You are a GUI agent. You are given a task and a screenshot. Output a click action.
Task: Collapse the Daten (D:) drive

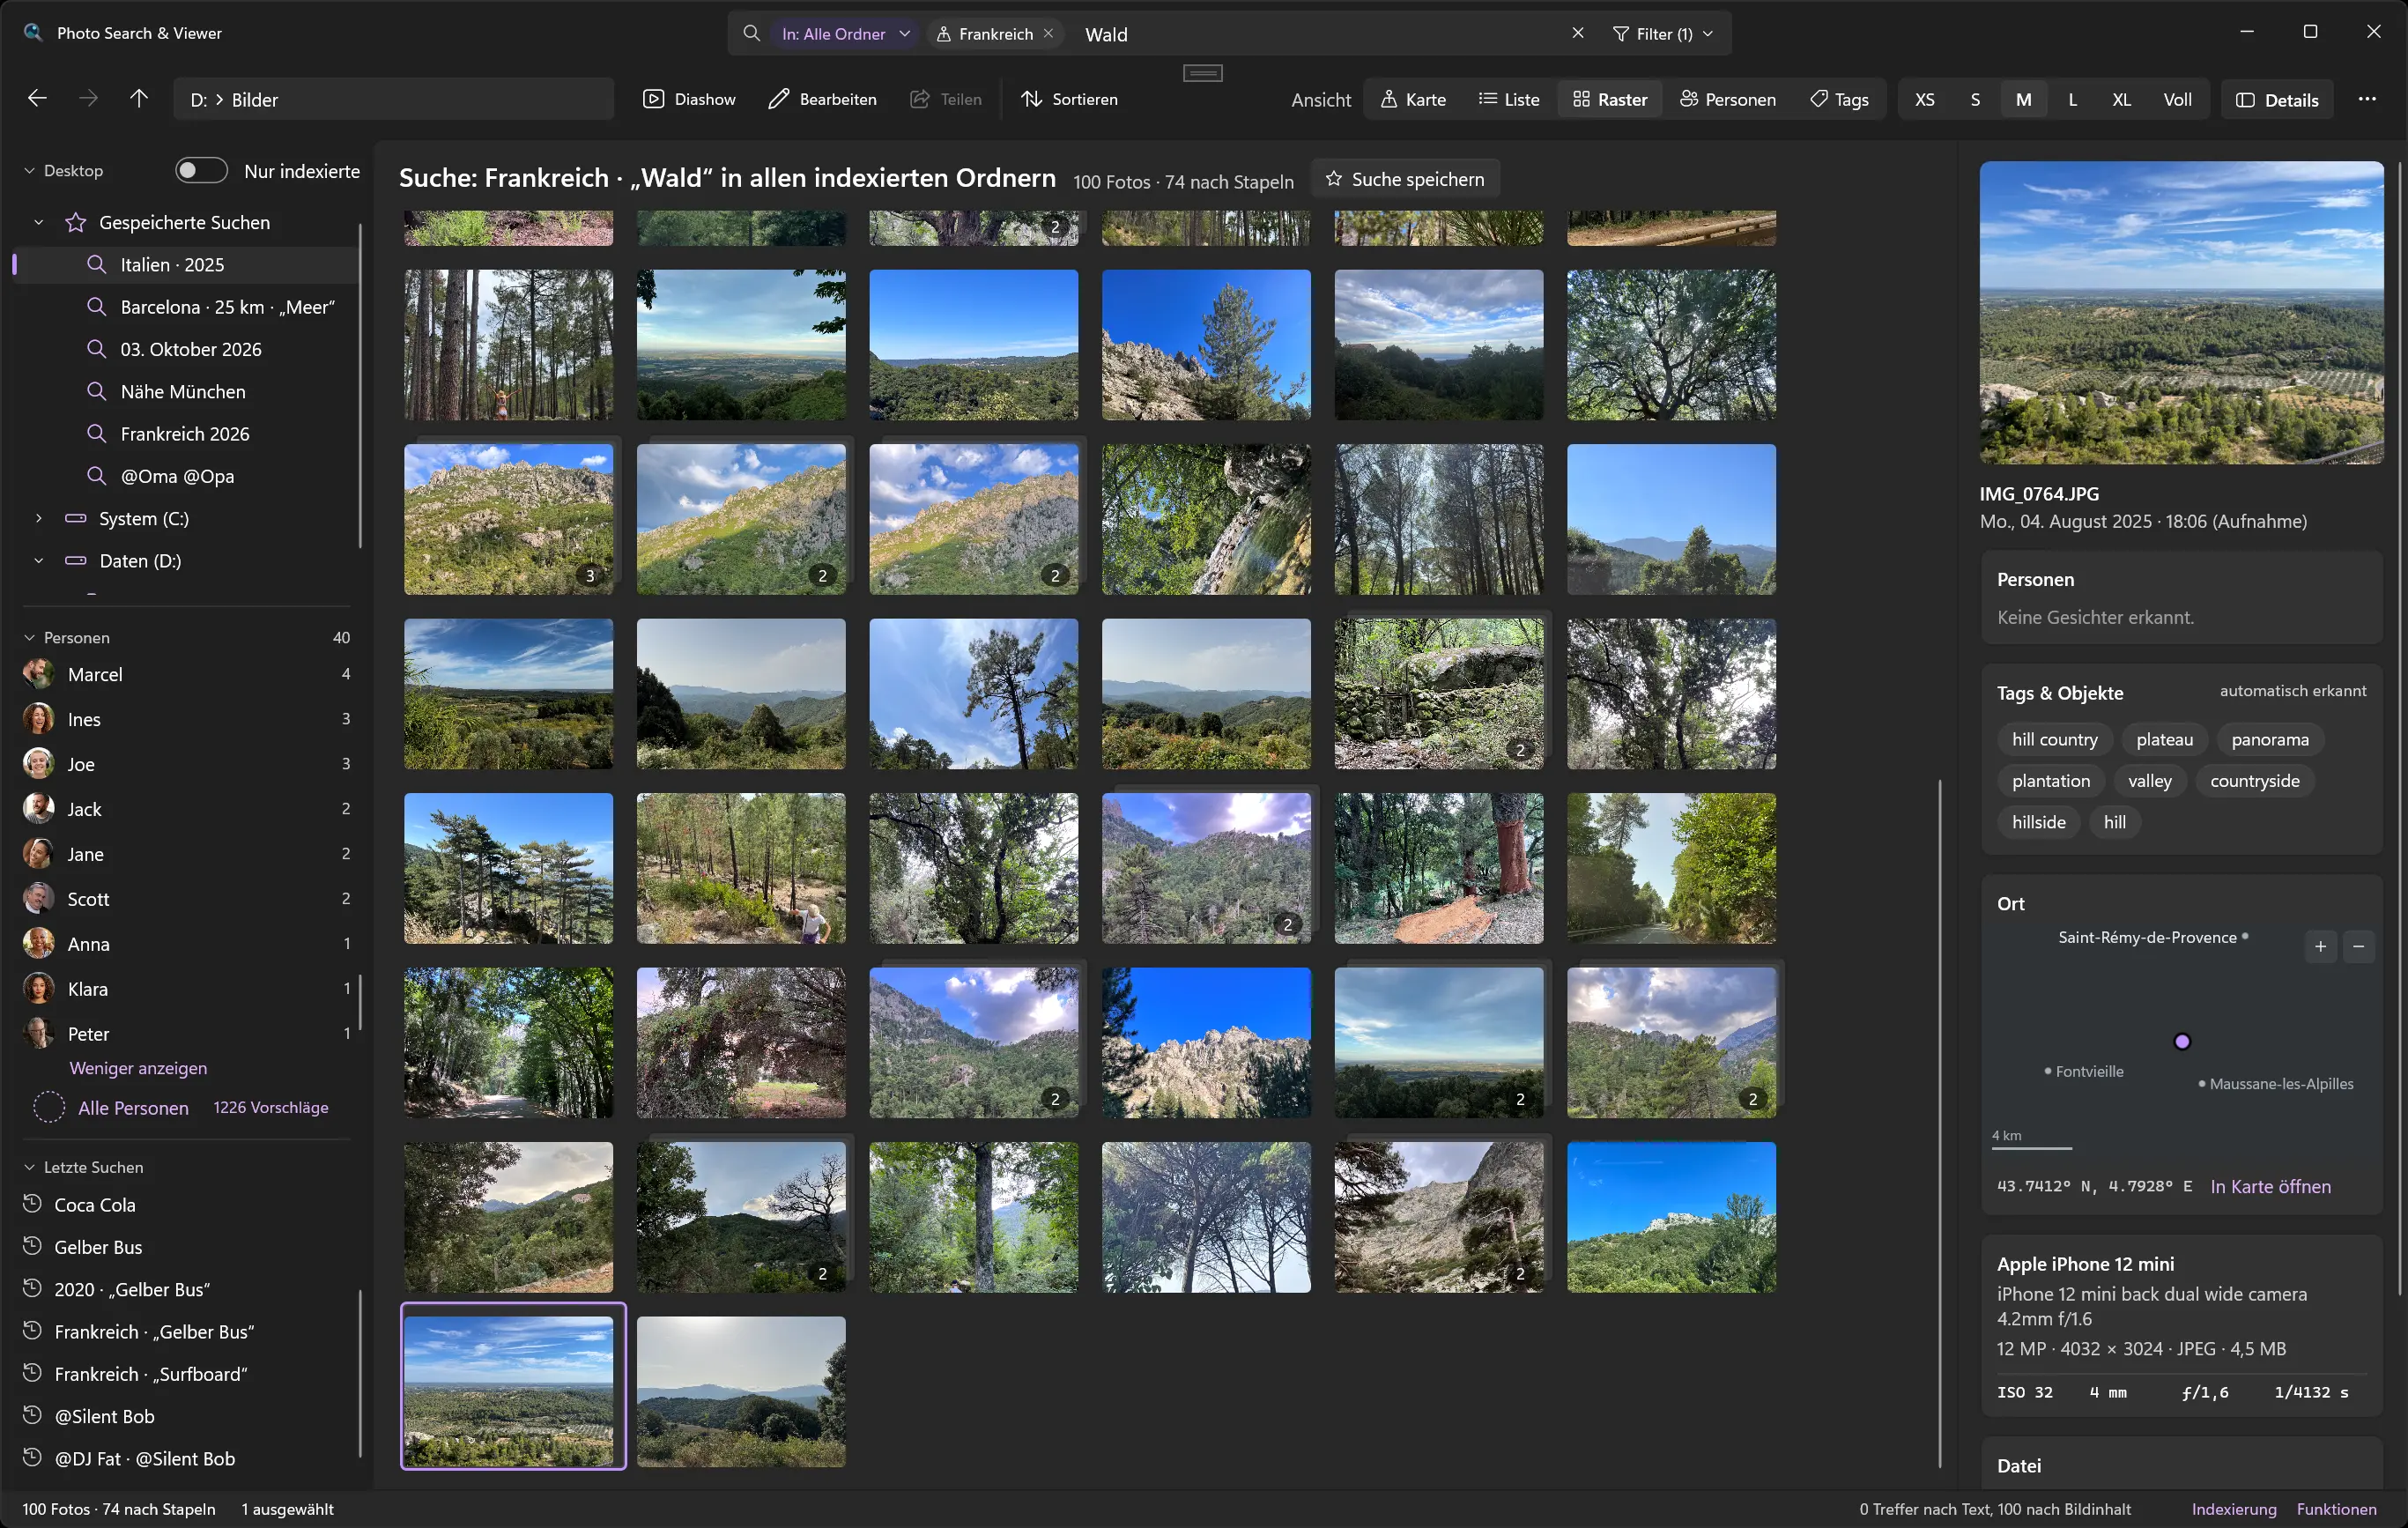39,561
